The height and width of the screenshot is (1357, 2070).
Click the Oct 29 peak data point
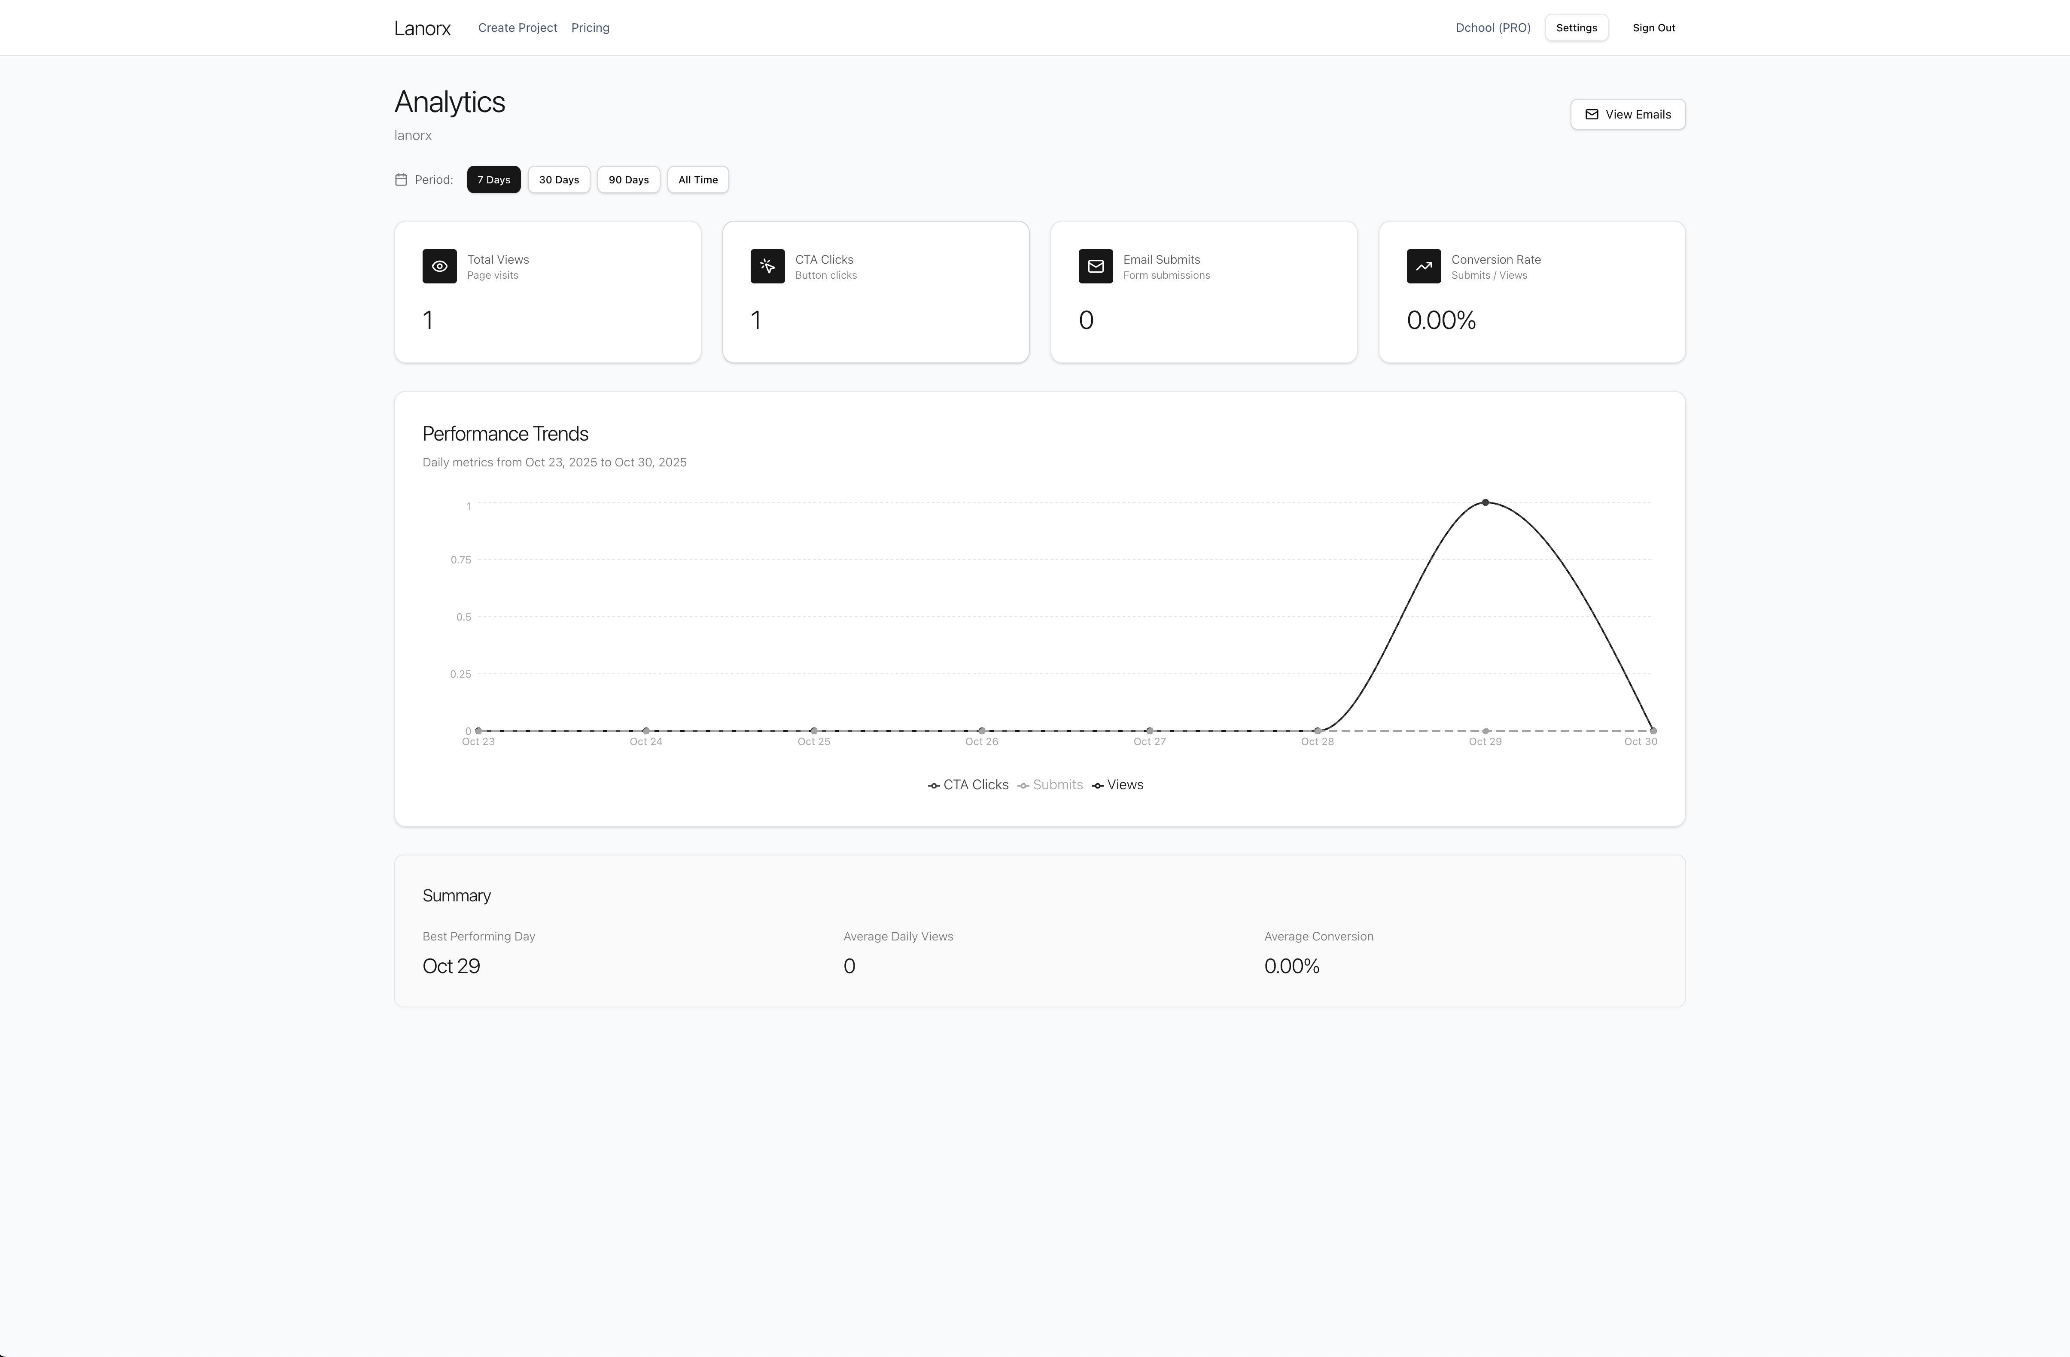pos(1486,503)
